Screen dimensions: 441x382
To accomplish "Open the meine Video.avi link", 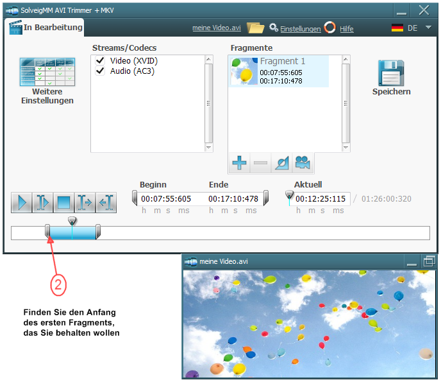I will (217, 28).
